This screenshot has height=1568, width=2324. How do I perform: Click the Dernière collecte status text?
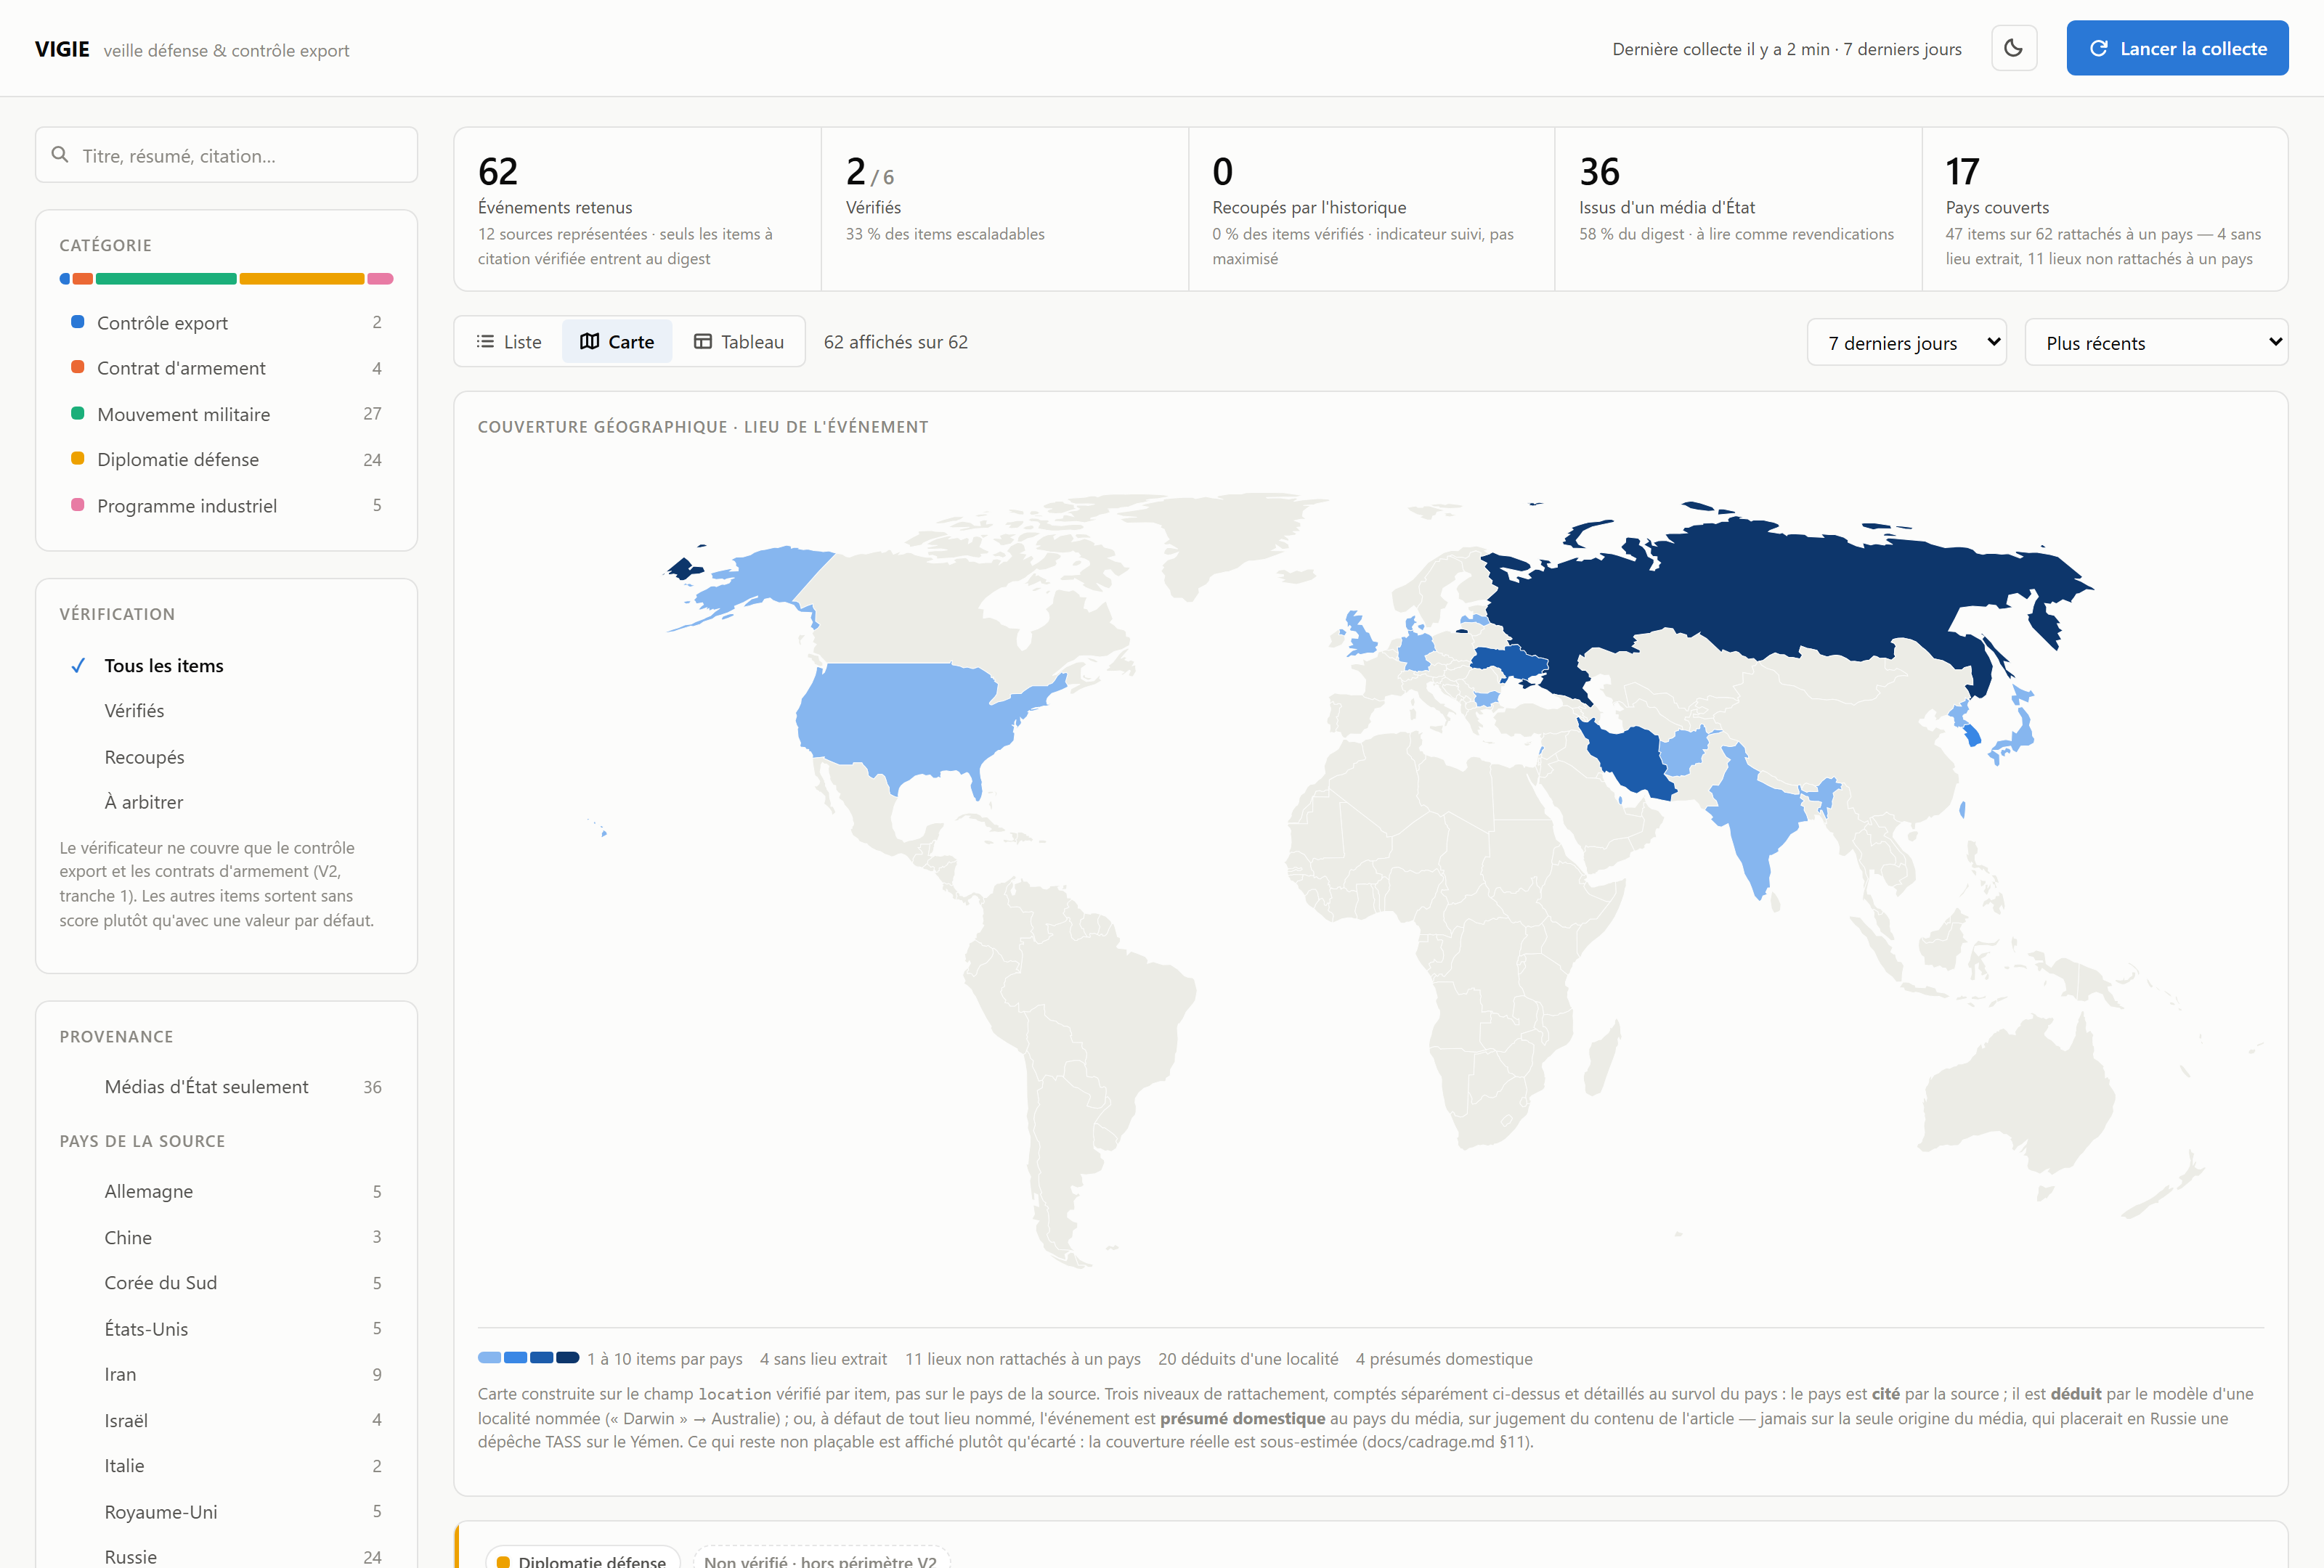[x=1786, y=49]
